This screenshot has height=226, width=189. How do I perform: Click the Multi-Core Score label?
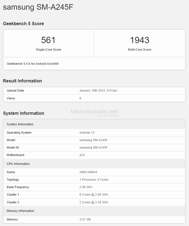[x=140, y=50]
